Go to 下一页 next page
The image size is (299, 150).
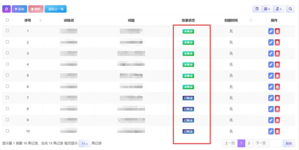261,143
